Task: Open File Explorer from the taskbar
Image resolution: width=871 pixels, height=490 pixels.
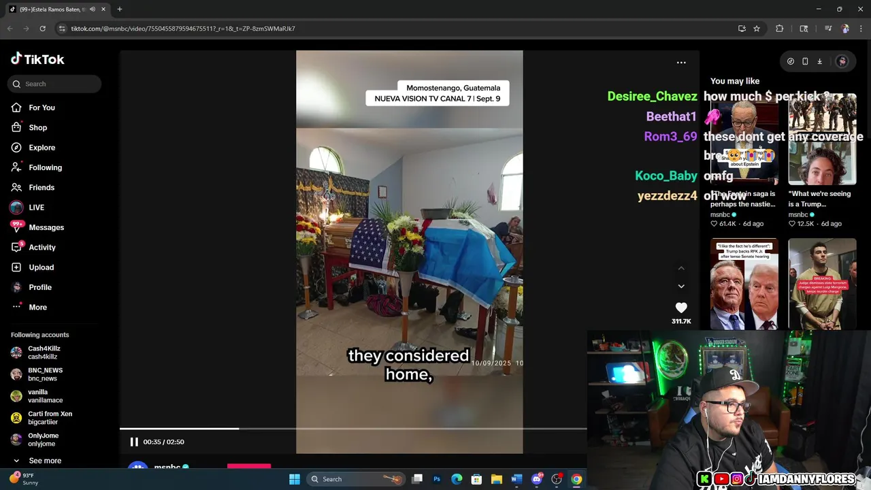Action: (x=496, y=479)
